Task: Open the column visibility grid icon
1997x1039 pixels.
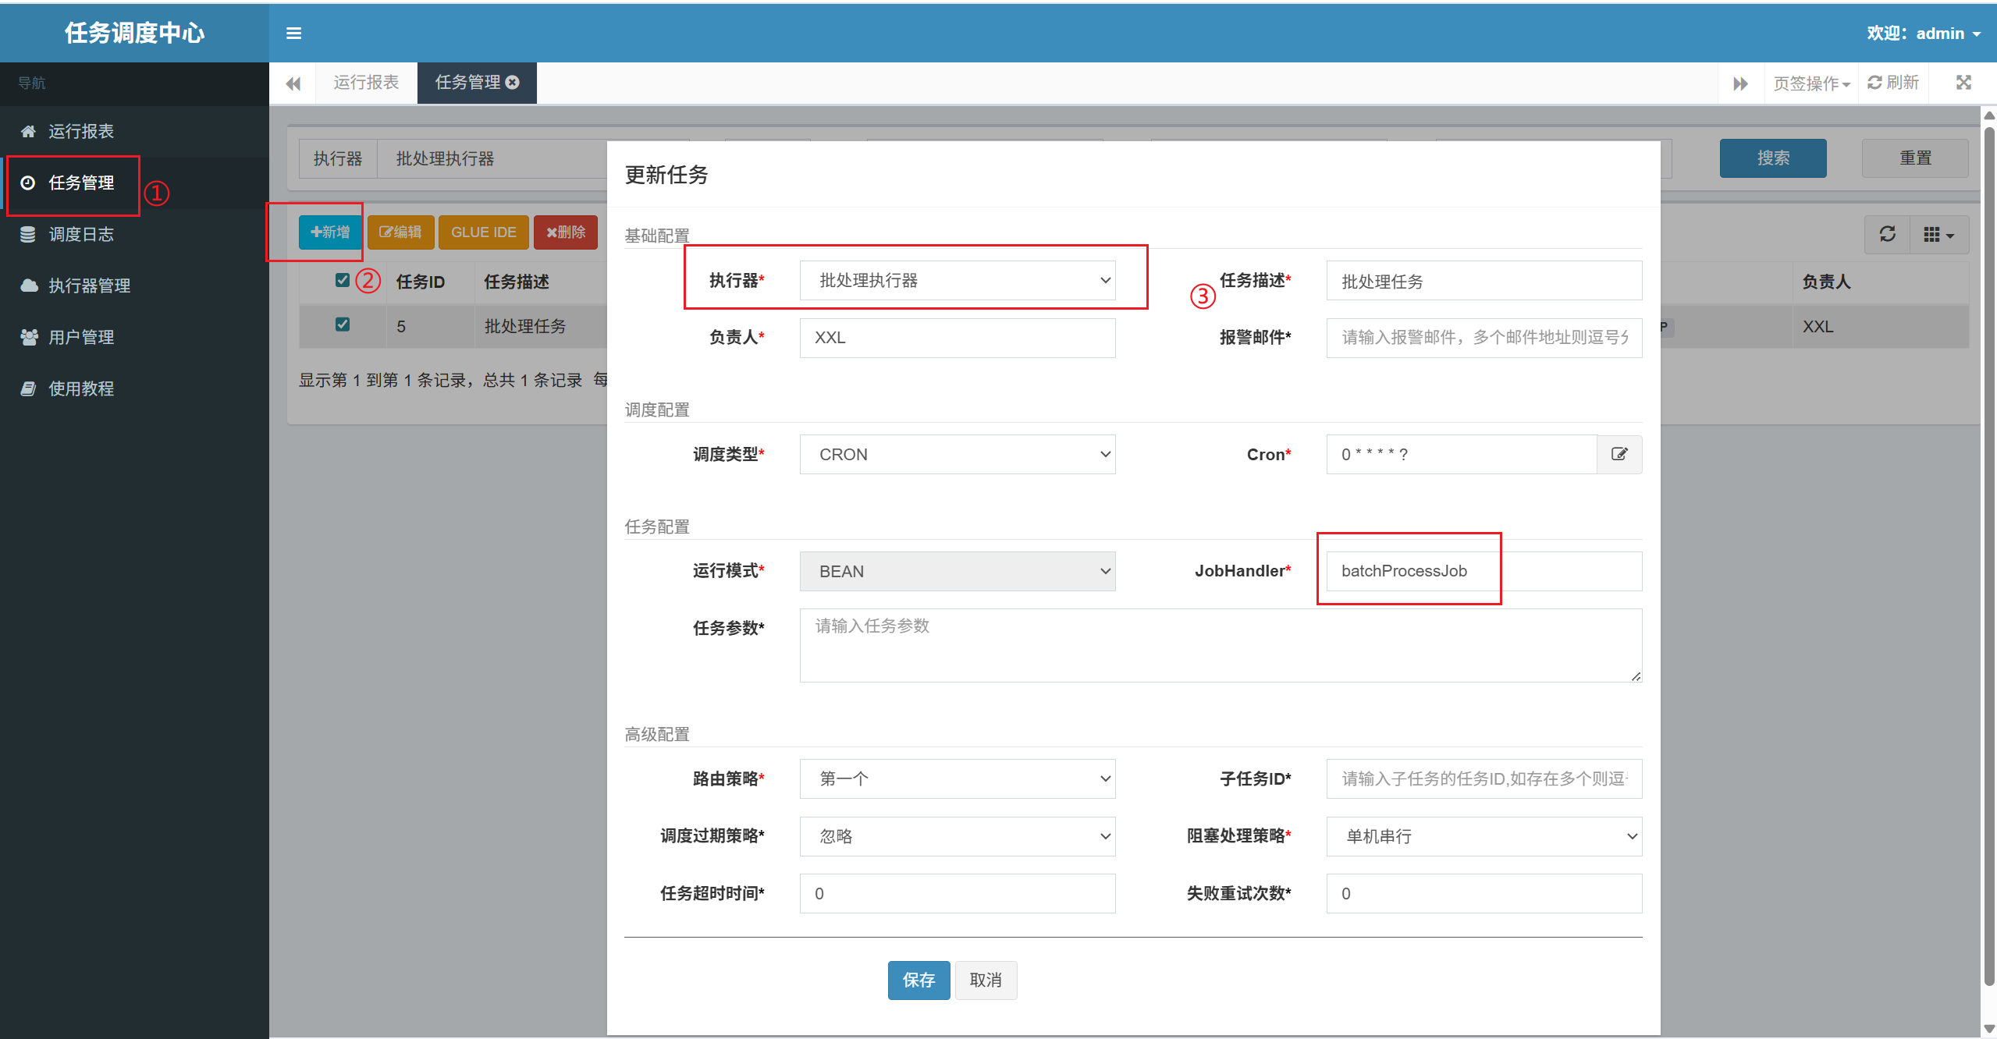Action: [1938, 234]
